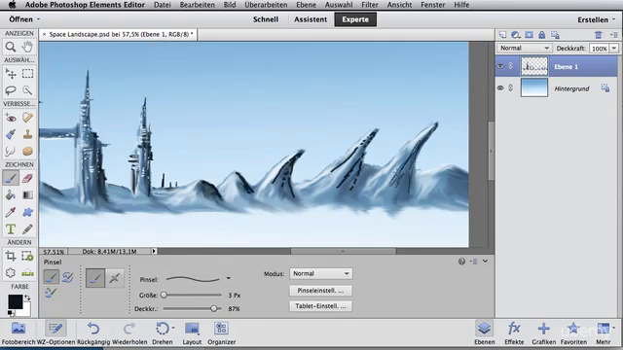Open the Pinsel brush preset picker
The height and width of the screenshot is (350, 623).
point(229,279)
